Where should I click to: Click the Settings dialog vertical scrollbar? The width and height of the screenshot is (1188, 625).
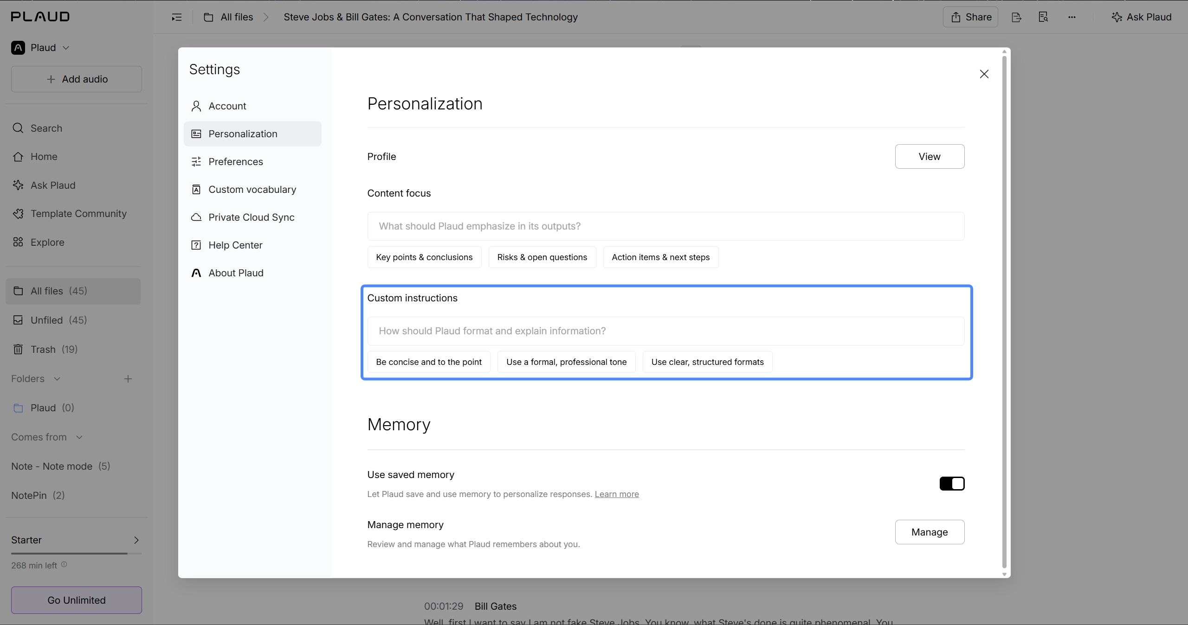click(x=1004, y=312)
